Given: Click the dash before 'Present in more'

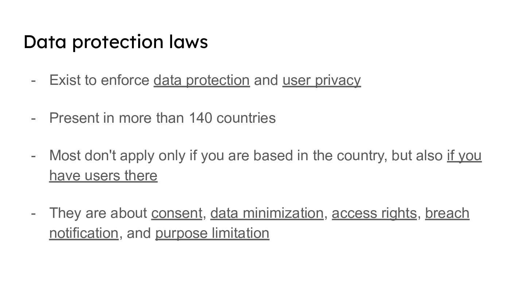Looking at the screenshot, I should (x=34, y=118).
